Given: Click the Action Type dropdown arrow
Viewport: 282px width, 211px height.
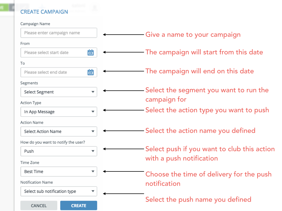Looking at the screenshot, I should pos(93,112).
